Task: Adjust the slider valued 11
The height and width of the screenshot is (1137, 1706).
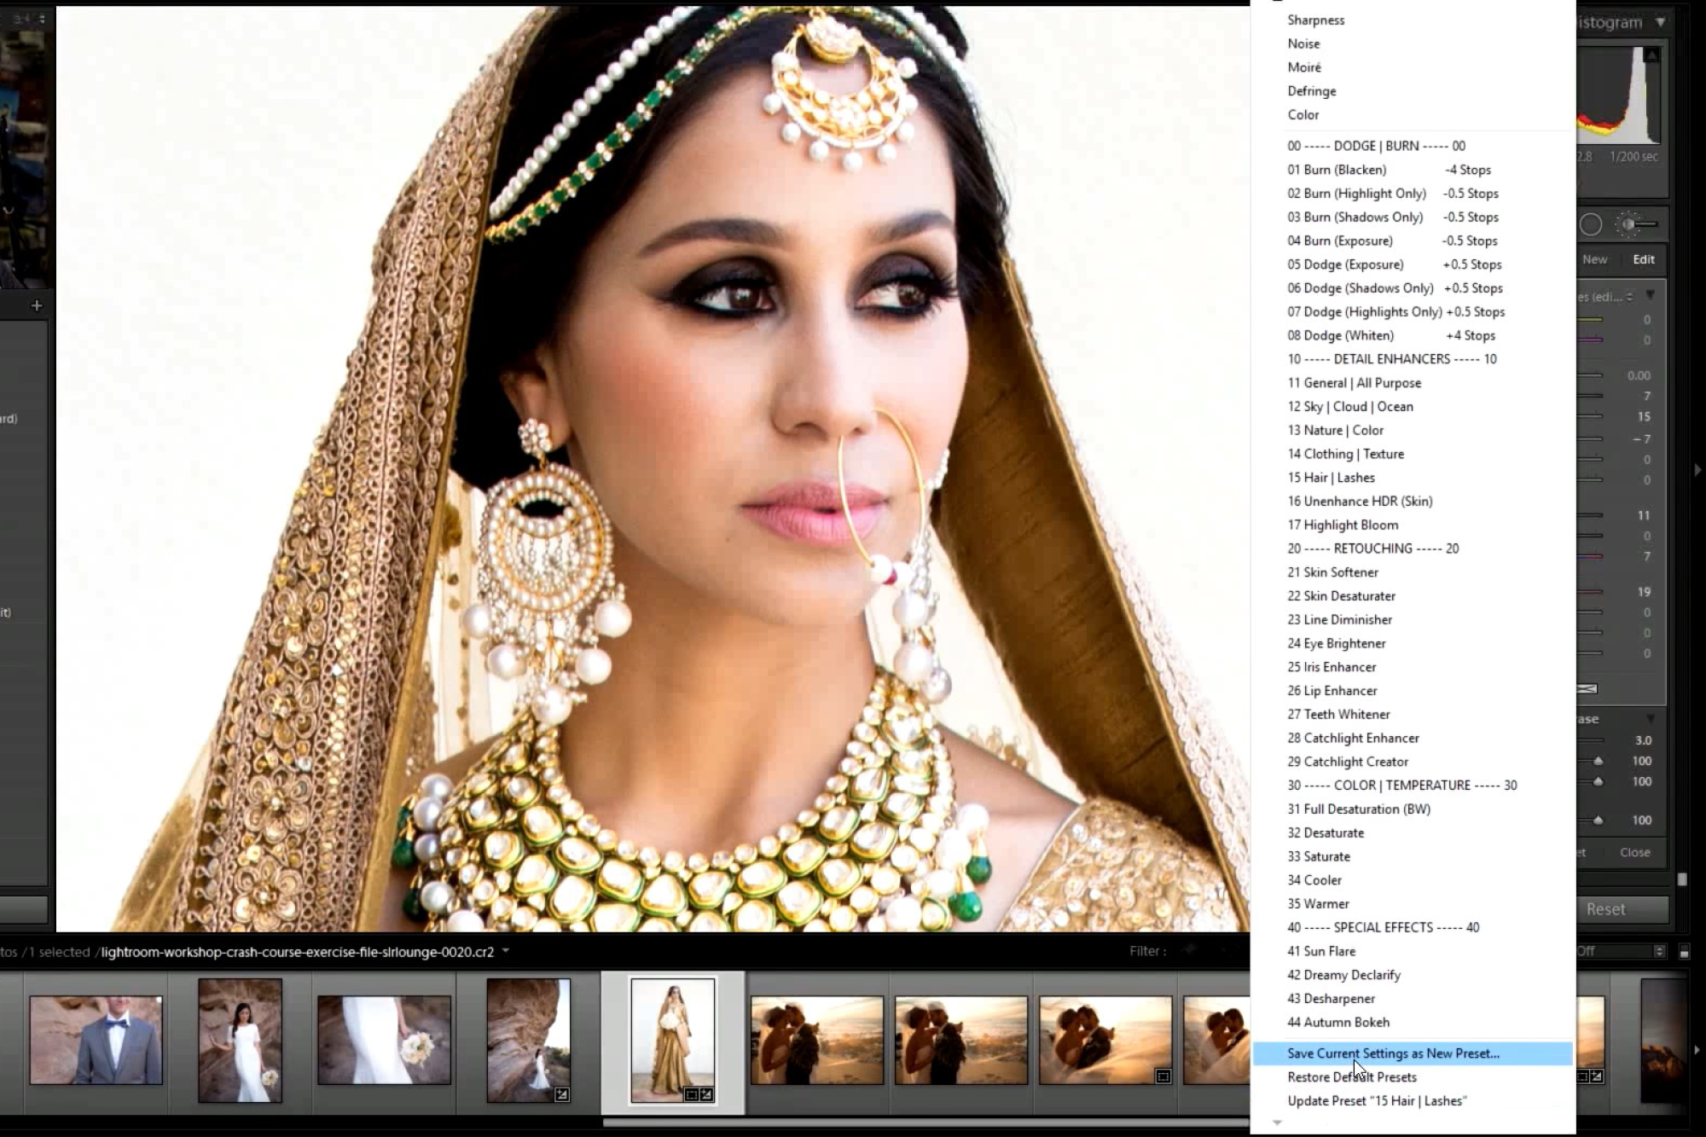Action: point(1591,516)
